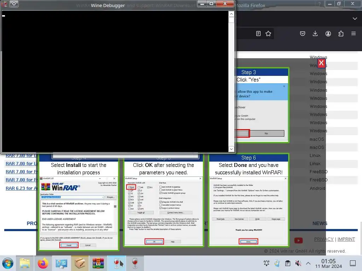
Task: Click inside the black Wine Debugger console area
Action: click(115, 81)
